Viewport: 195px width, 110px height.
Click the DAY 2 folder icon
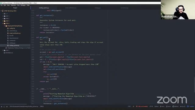coord(5,19)
